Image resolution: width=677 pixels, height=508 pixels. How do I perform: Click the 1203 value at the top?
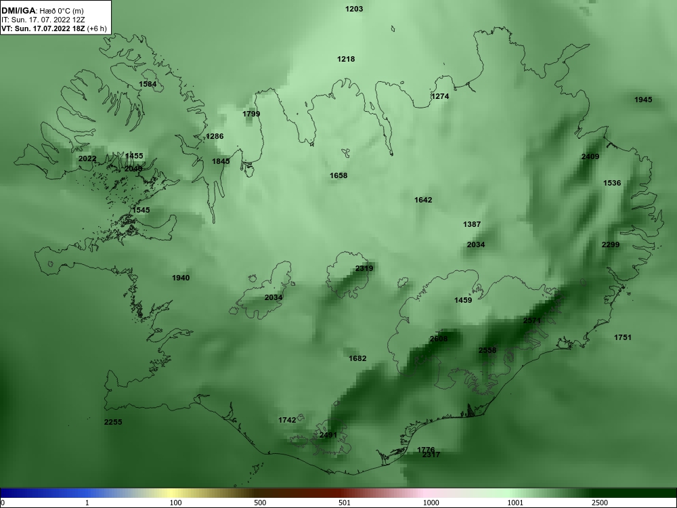(354, 9)
